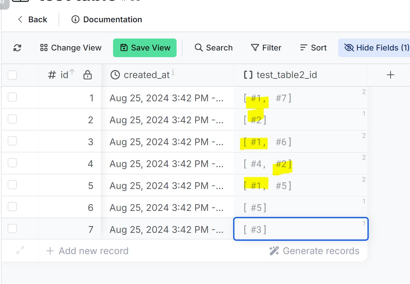Screen dimensions: 410x284
Task: Click the lock icon in id column
Action: click(87, 75)
